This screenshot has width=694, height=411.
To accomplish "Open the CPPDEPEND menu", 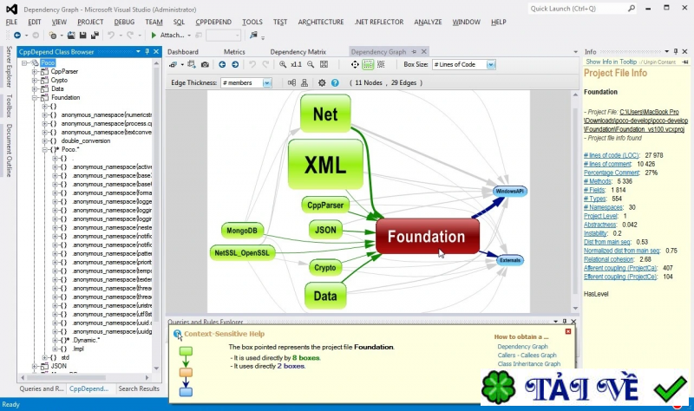I will pos(213,22).
